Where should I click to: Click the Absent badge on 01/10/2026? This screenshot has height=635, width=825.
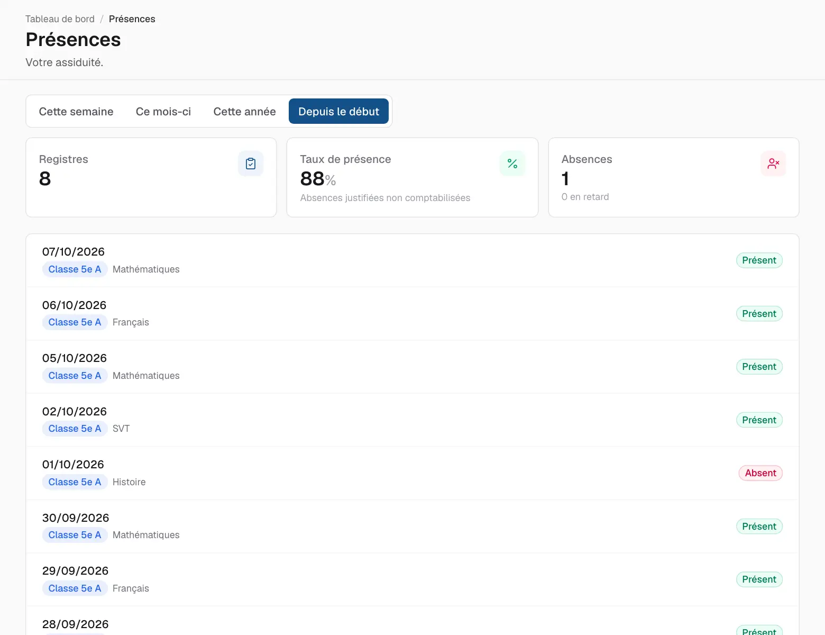(760, 473)
